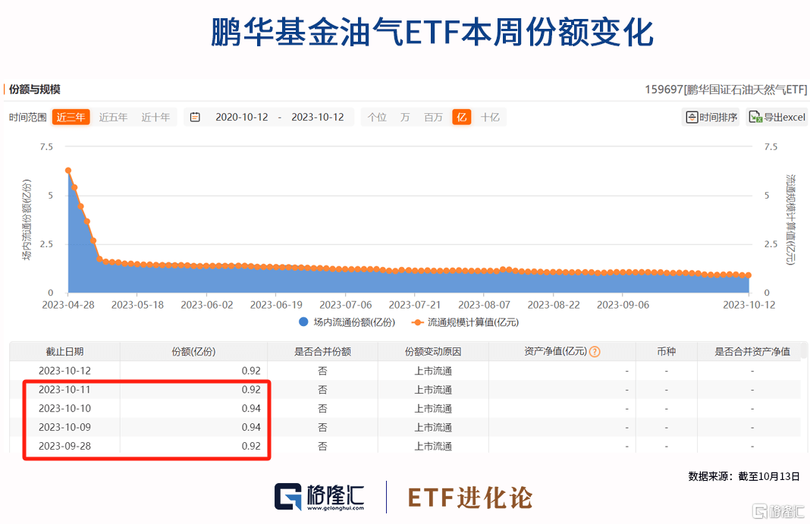Click share value 0.92 for 2023-09-28
810x524 pixels.
pos(251,446)
